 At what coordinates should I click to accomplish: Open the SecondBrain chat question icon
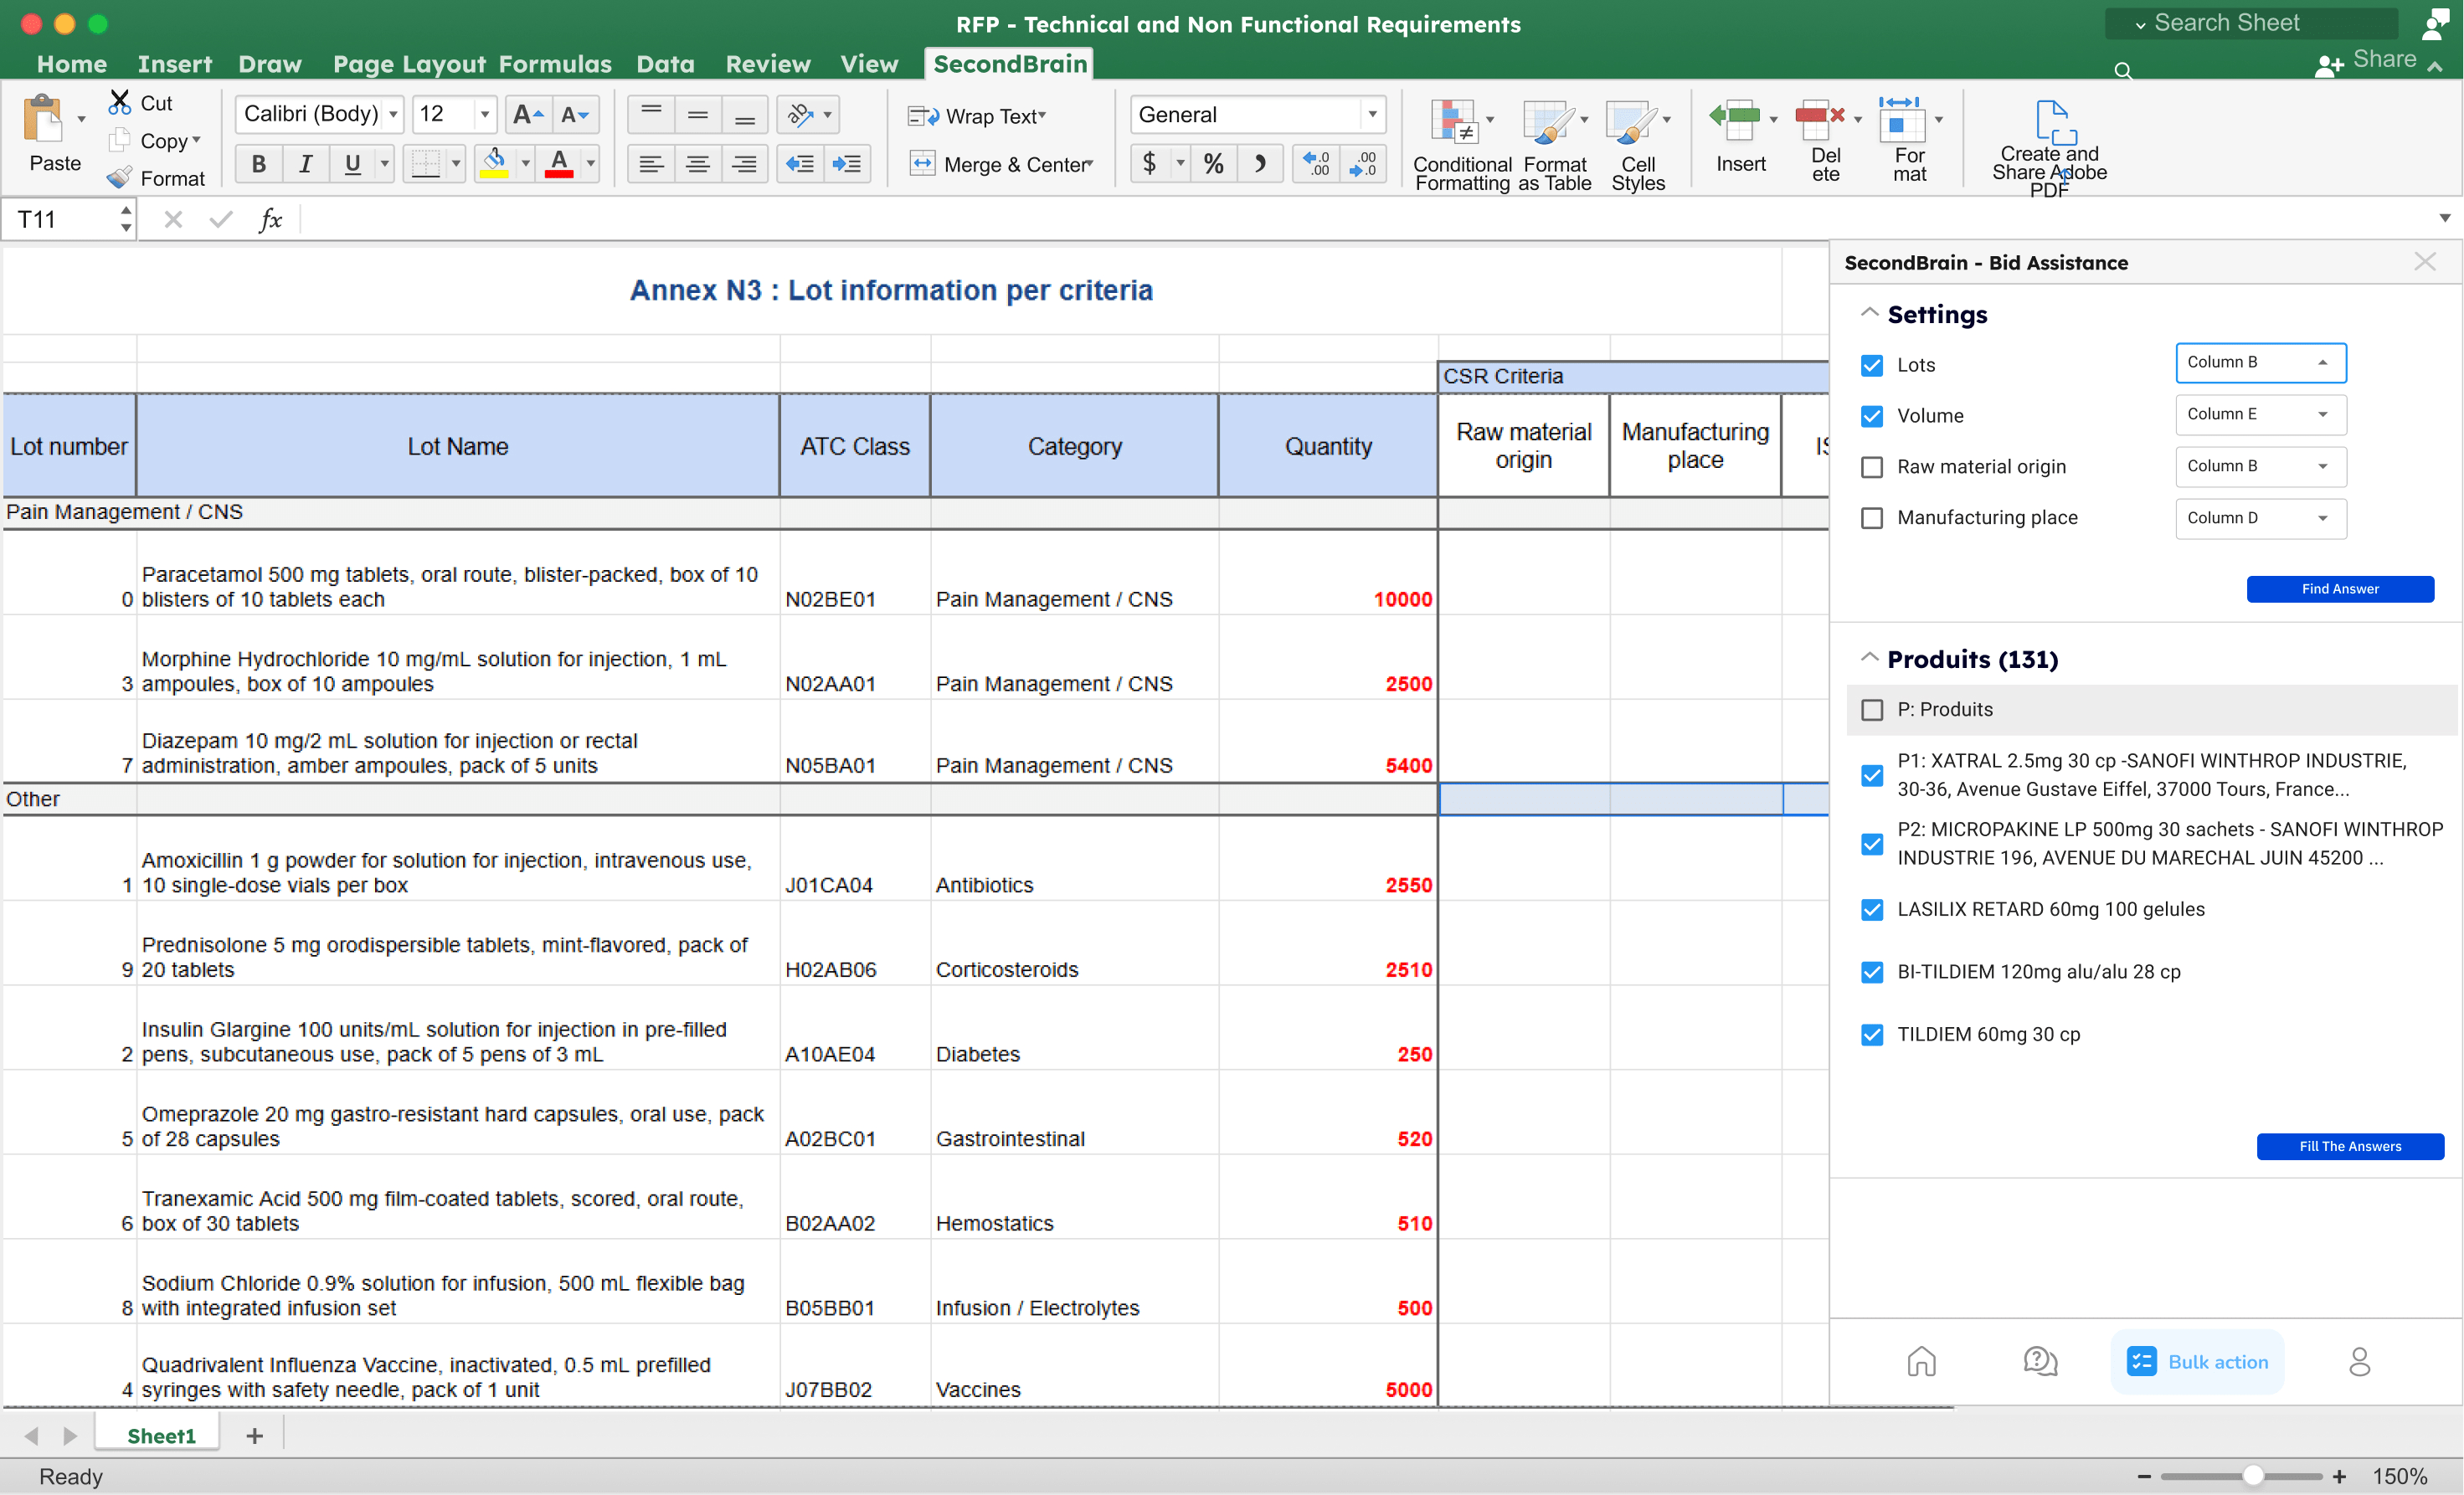[2040, 1361]
